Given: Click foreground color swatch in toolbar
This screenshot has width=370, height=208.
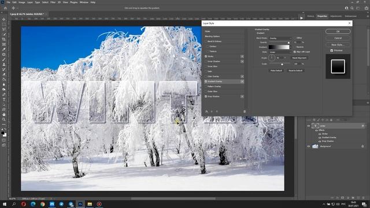Looking at the screenshot, I should pos(2,133).
